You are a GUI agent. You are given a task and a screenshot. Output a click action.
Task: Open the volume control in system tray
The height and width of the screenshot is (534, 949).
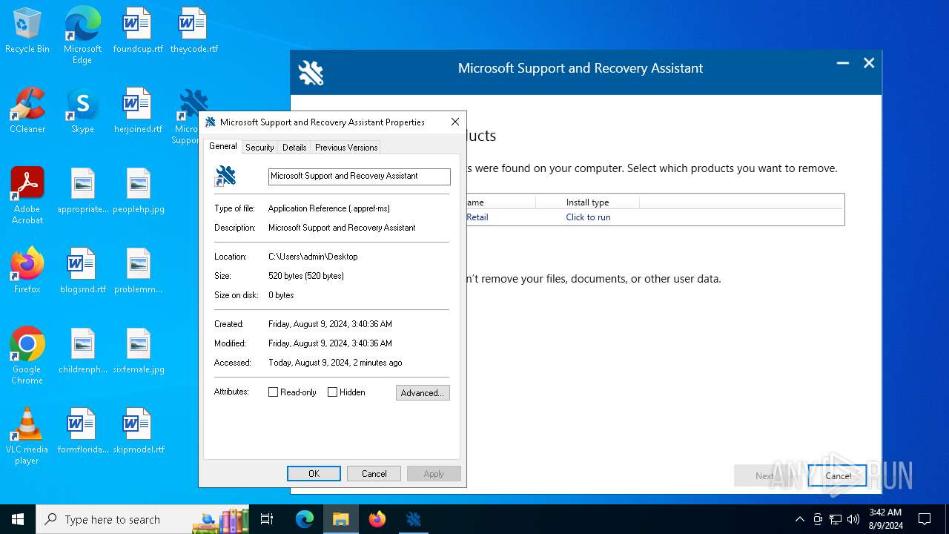pyautogui.click(x=853, y=519)
